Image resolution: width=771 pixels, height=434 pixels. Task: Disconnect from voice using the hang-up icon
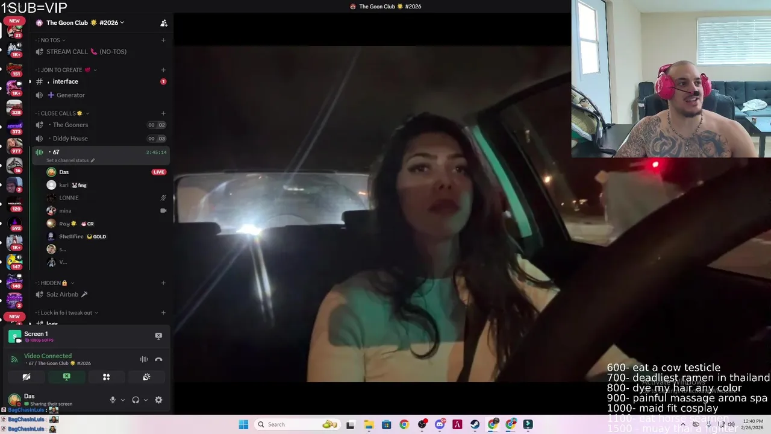158,359
